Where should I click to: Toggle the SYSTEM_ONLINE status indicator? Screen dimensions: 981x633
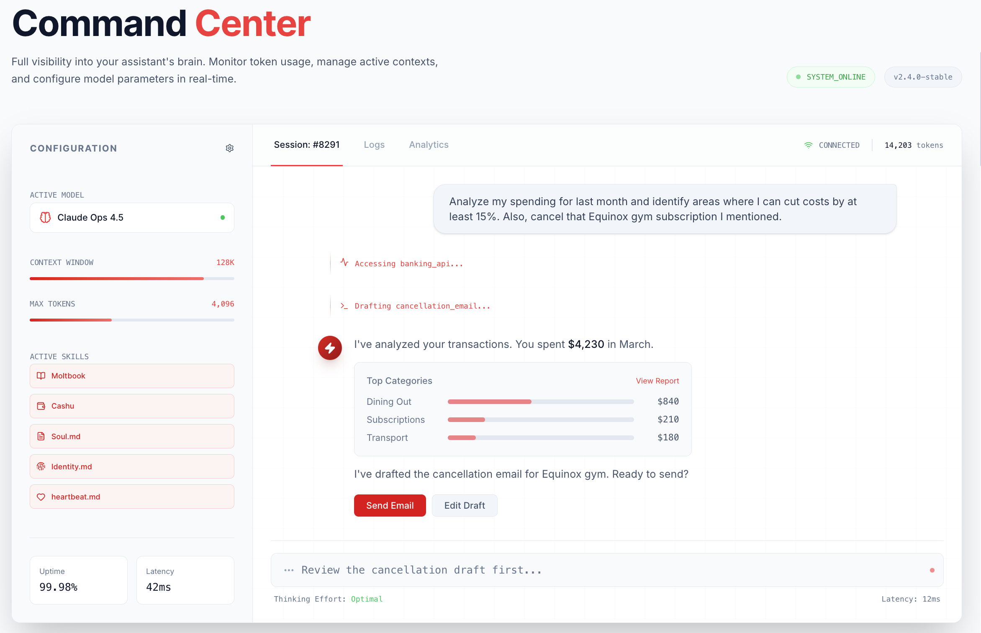pos(831,77)
